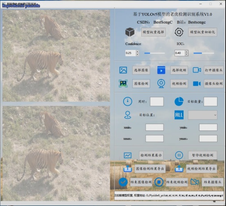Viewport: 226px width, 206px height.
Task: Click the YOLOv5 system title text
Action: [173, 14]
